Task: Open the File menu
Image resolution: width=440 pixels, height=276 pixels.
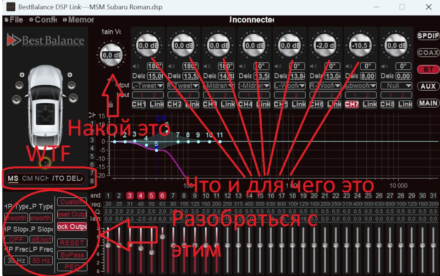Action: 14,20
